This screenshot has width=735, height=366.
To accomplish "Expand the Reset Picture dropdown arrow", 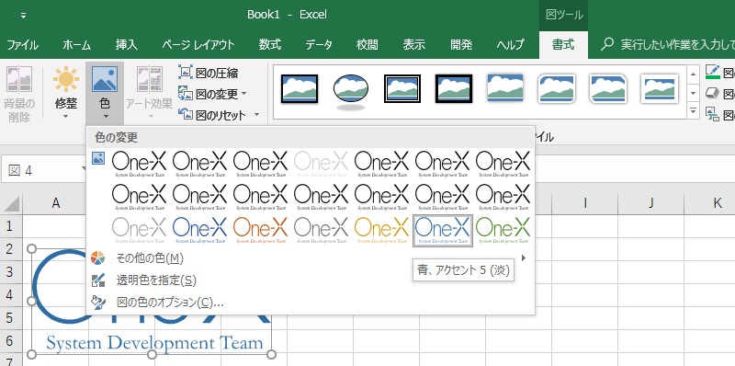I will pyautogui.click(x=256, y=115).
